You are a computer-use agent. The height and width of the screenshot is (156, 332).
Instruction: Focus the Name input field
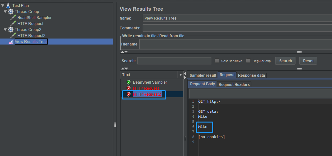click(237, 18)
